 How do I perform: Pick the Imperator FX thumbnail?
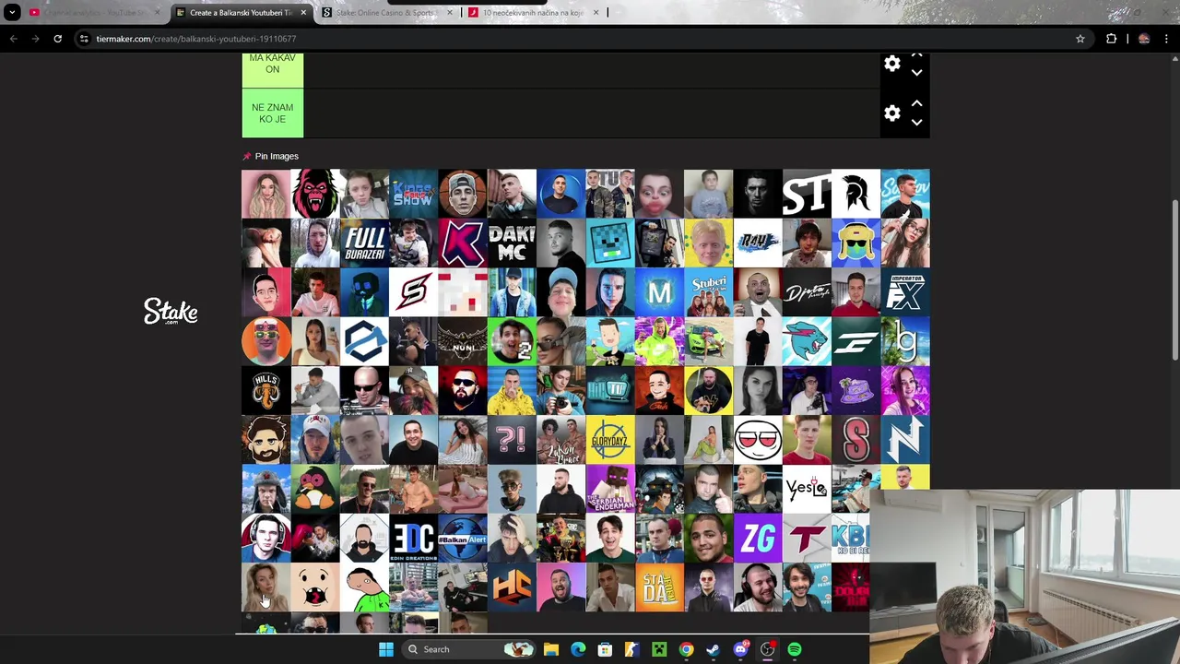point(905,292)
